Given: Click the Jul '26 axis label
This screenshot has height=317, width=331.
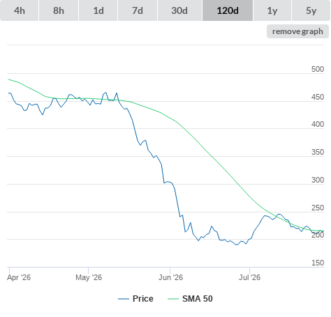Looking at the screenshot, I should [x=249, y=277].
